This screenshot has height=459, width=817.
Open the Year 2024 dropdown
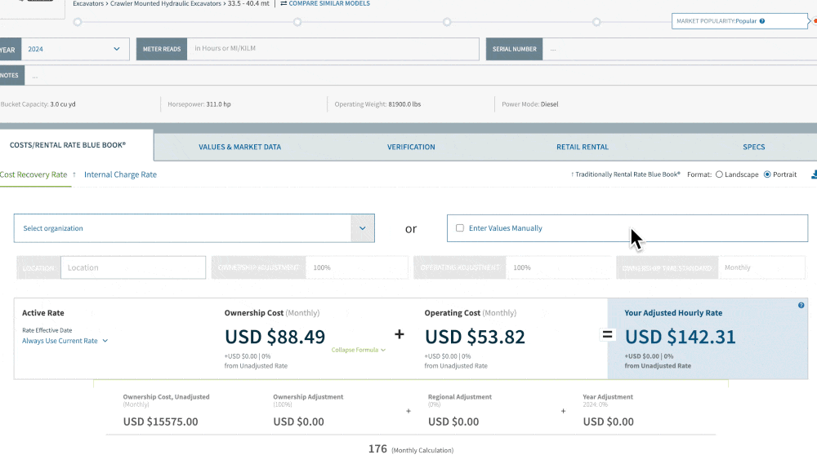point(75,50)
